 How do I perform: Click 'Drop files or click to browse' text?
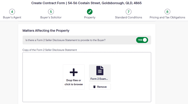tap(74, 82)
